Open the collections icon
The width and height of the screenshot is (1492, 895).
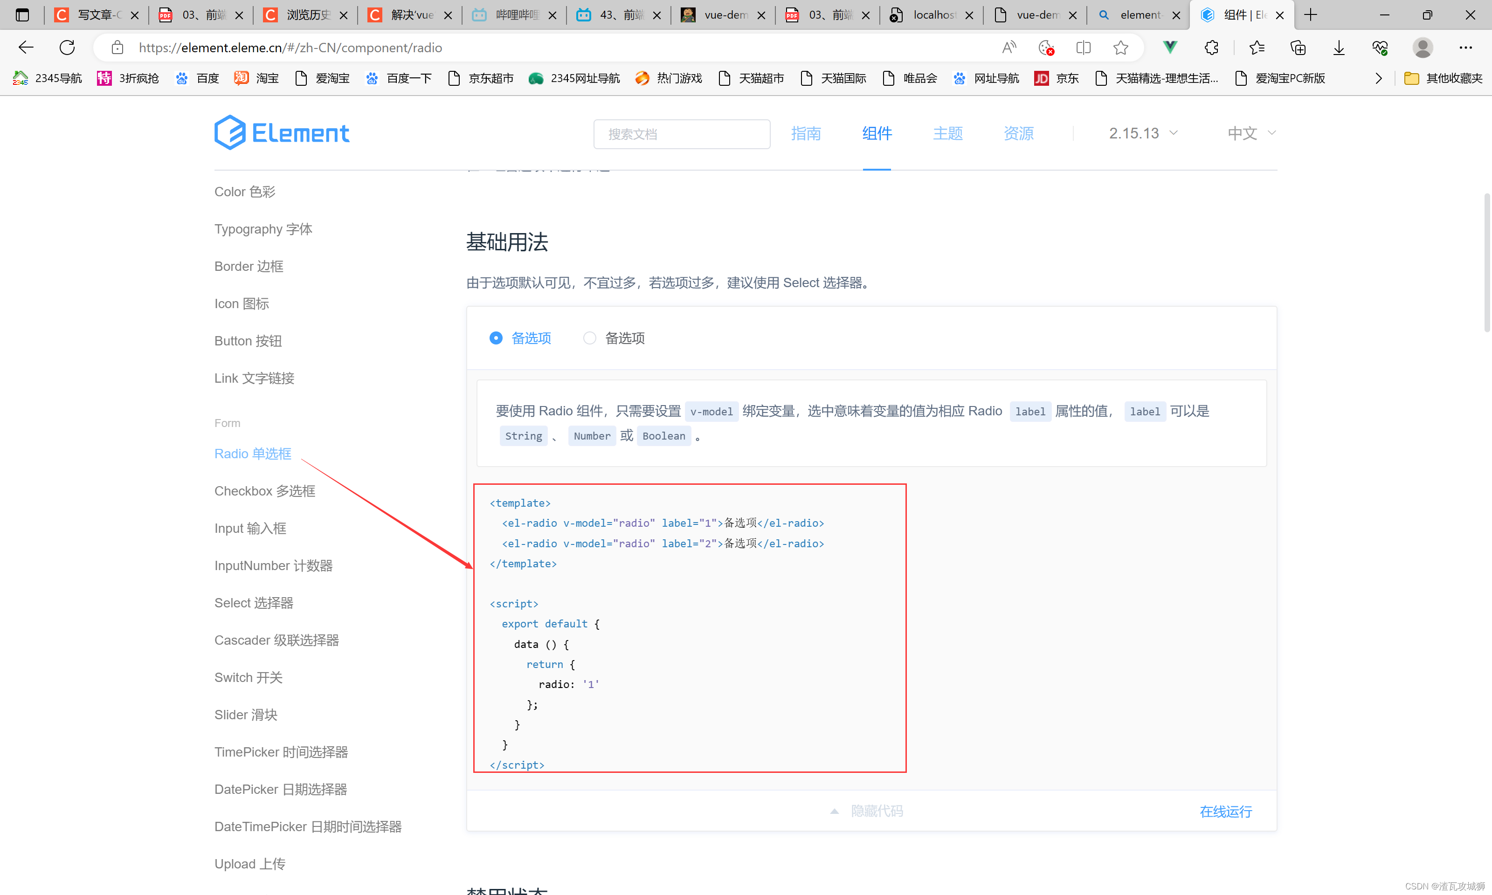1298,48
